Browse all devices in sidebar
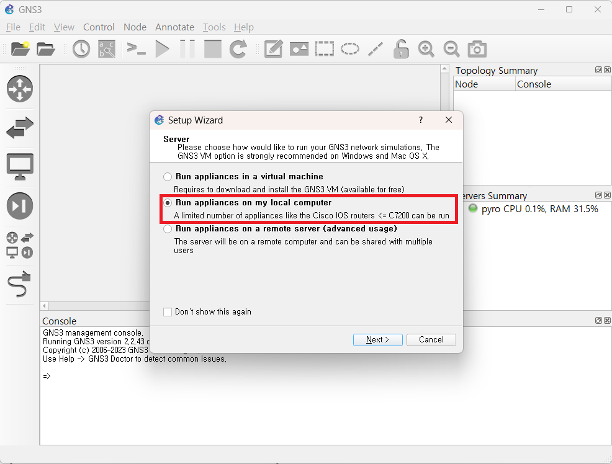Image resolution: width=612 pixels, height=464 pixels. pos(20,245)
